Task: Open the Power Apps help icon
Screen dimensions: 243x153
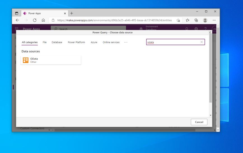Action: click(x=205, y=29)
